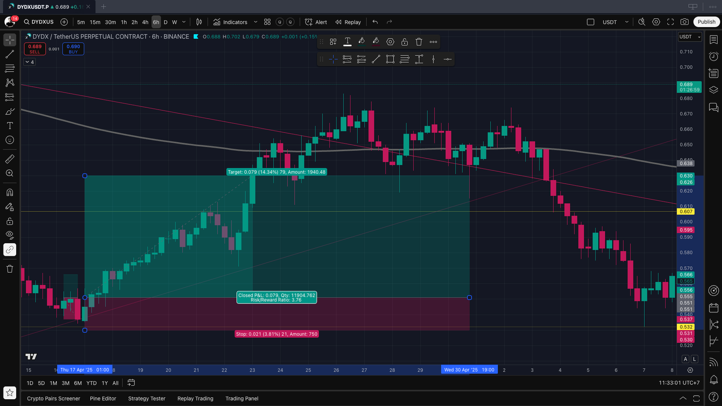Hide all drawings using the eye icon
The image size is (722, 406).
9,235
